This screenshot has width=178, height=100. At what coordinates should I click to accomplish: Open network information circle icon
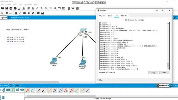[15, 8]
